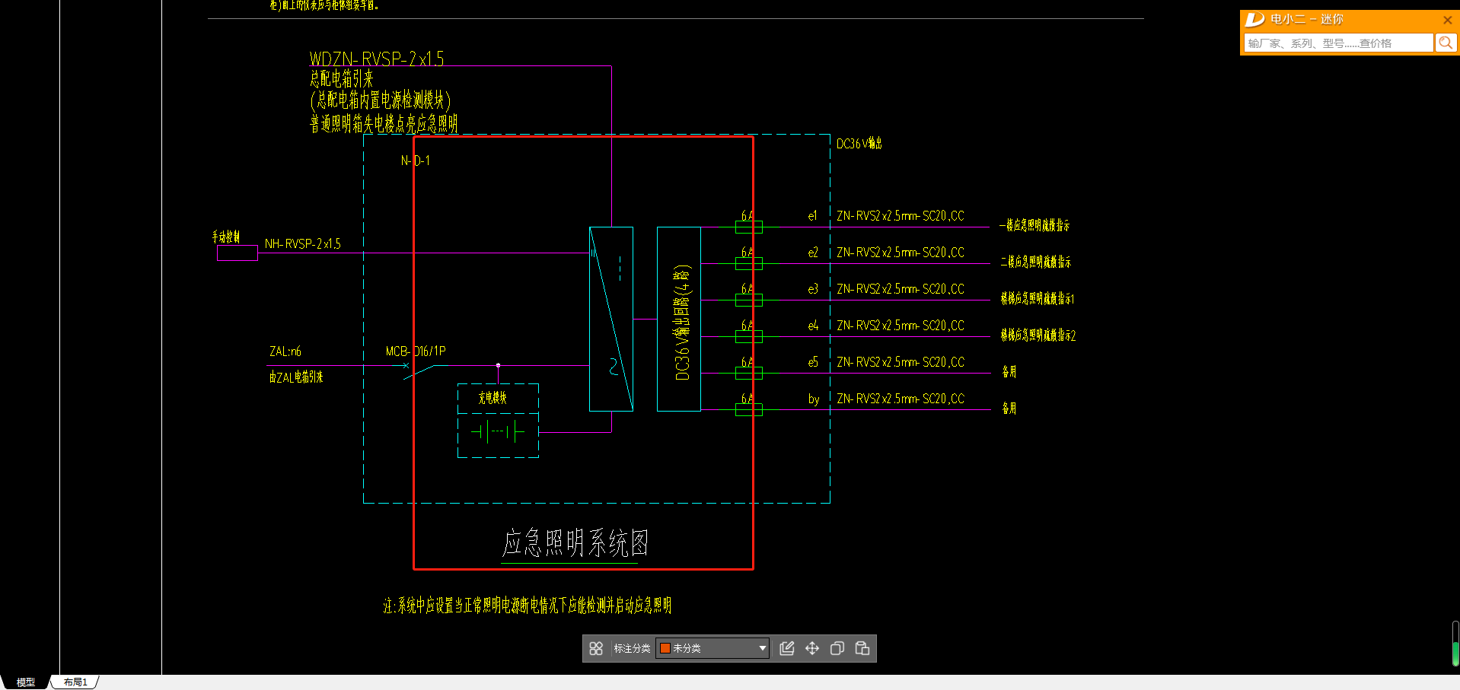Click the N-D-1 box label

tap(416, 161)
